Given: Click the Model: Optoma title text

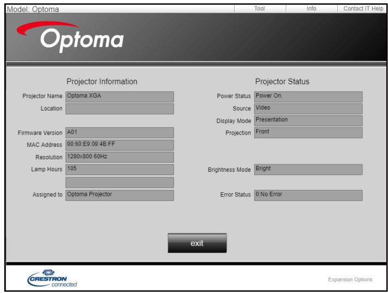Looking at the screenshot, I should point(33,9).
